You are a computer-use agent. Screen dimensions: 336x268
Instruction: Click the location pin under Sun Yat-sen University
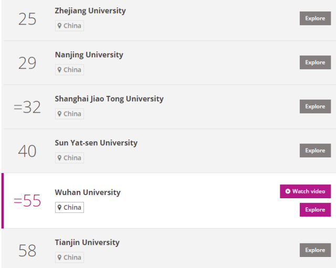click(60, 158)
